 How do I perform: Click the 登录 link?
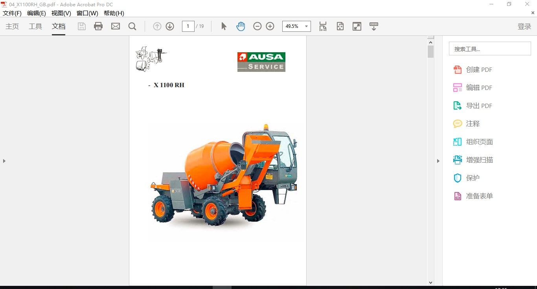point(524,26)
